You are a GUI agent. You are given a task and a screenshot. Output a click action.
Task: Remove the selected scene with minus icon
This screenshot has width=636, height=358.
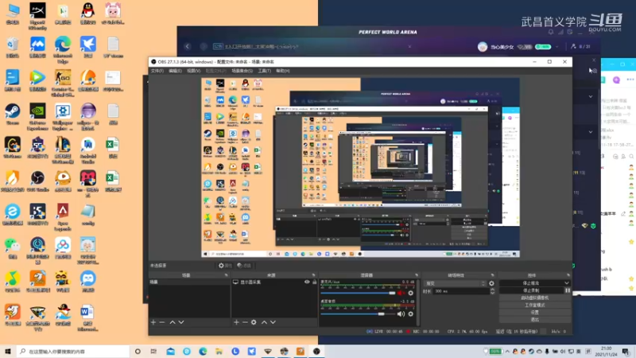[162, 322]
